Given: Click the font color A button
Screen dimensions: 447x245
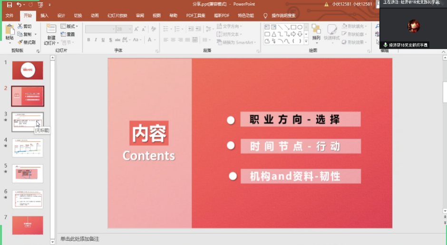Looking at the screenshot, I should coord(150,40).
